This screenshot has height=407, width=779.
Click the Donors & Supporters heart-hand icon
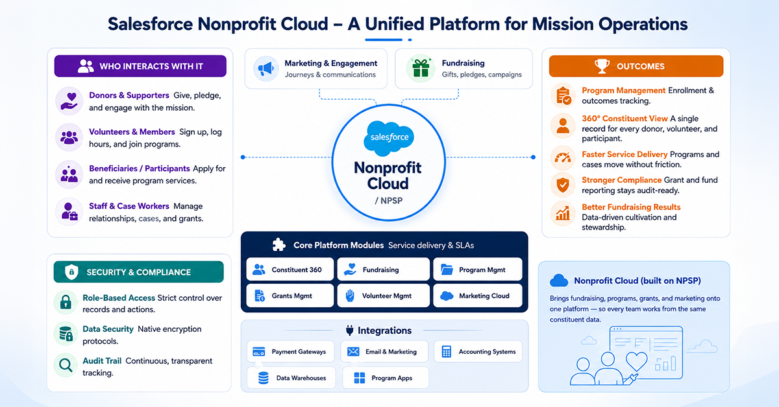click(x=69, y=100)
